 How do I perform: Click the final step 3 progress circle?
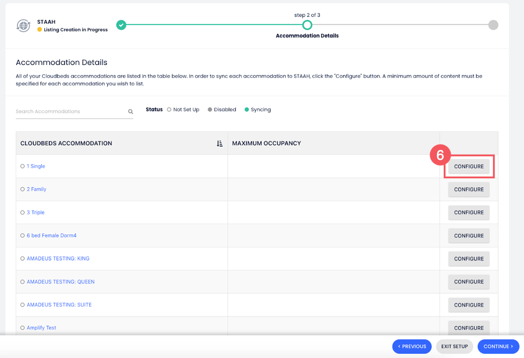(493, 25)
